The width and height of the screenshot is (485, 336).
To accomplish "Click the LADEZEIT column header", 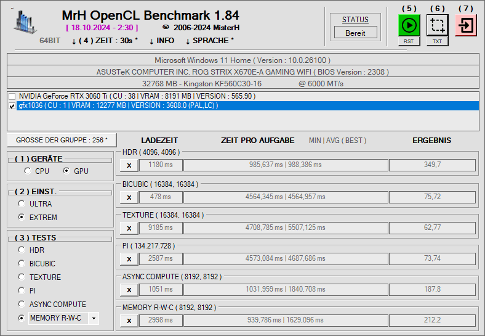I will tap(159, 141).
